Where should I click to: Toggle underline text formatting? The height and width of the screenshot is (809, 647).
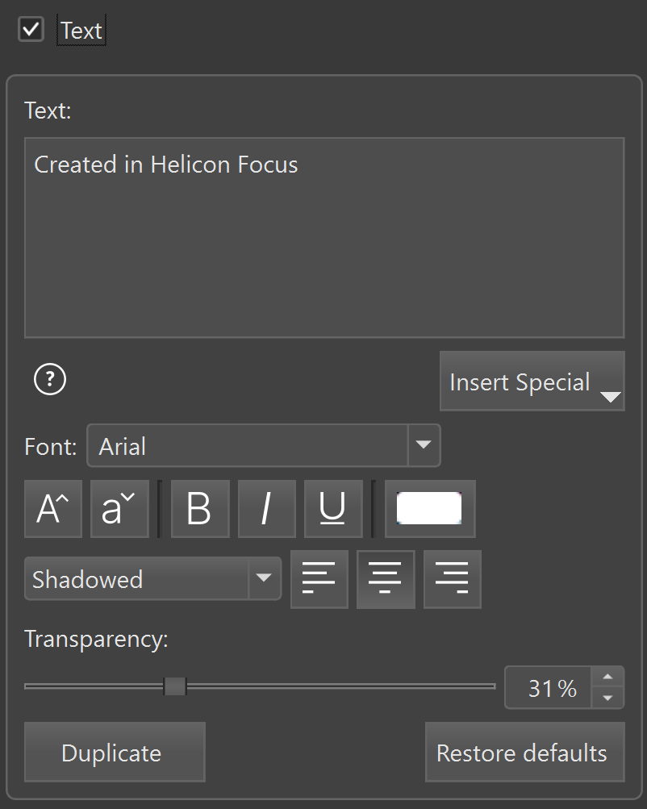(x=332, y=509)
